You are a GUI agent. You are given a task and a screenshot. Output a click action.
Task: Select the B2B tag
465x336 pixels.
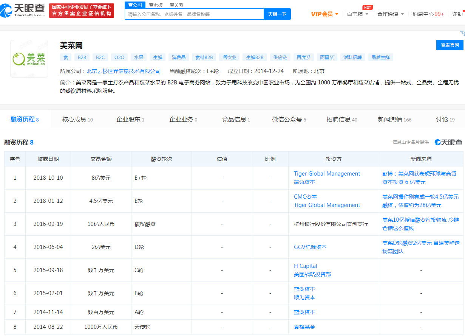(x=82, y=58)
